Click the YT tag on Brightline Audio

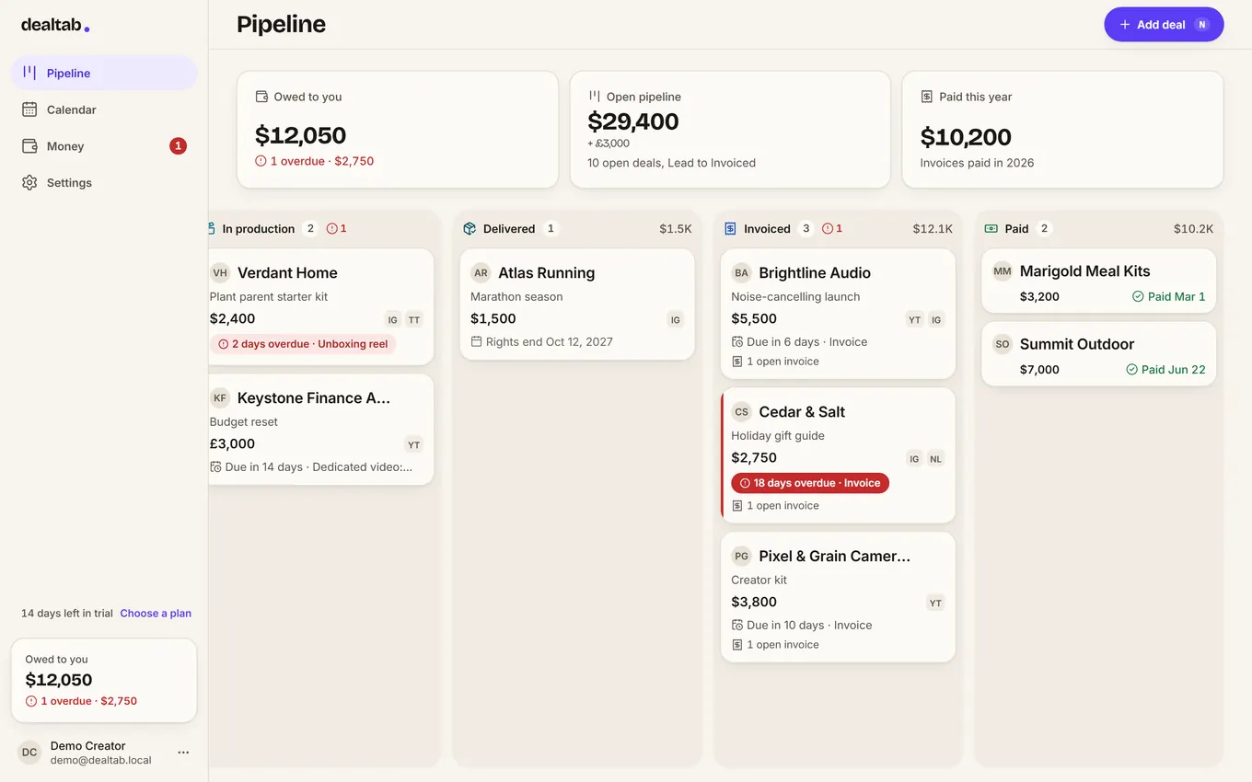click(915, 320)
